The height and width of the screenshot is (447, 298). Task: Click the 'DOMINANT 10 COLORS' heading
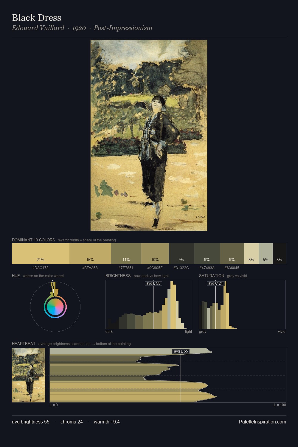coord(33,240)
